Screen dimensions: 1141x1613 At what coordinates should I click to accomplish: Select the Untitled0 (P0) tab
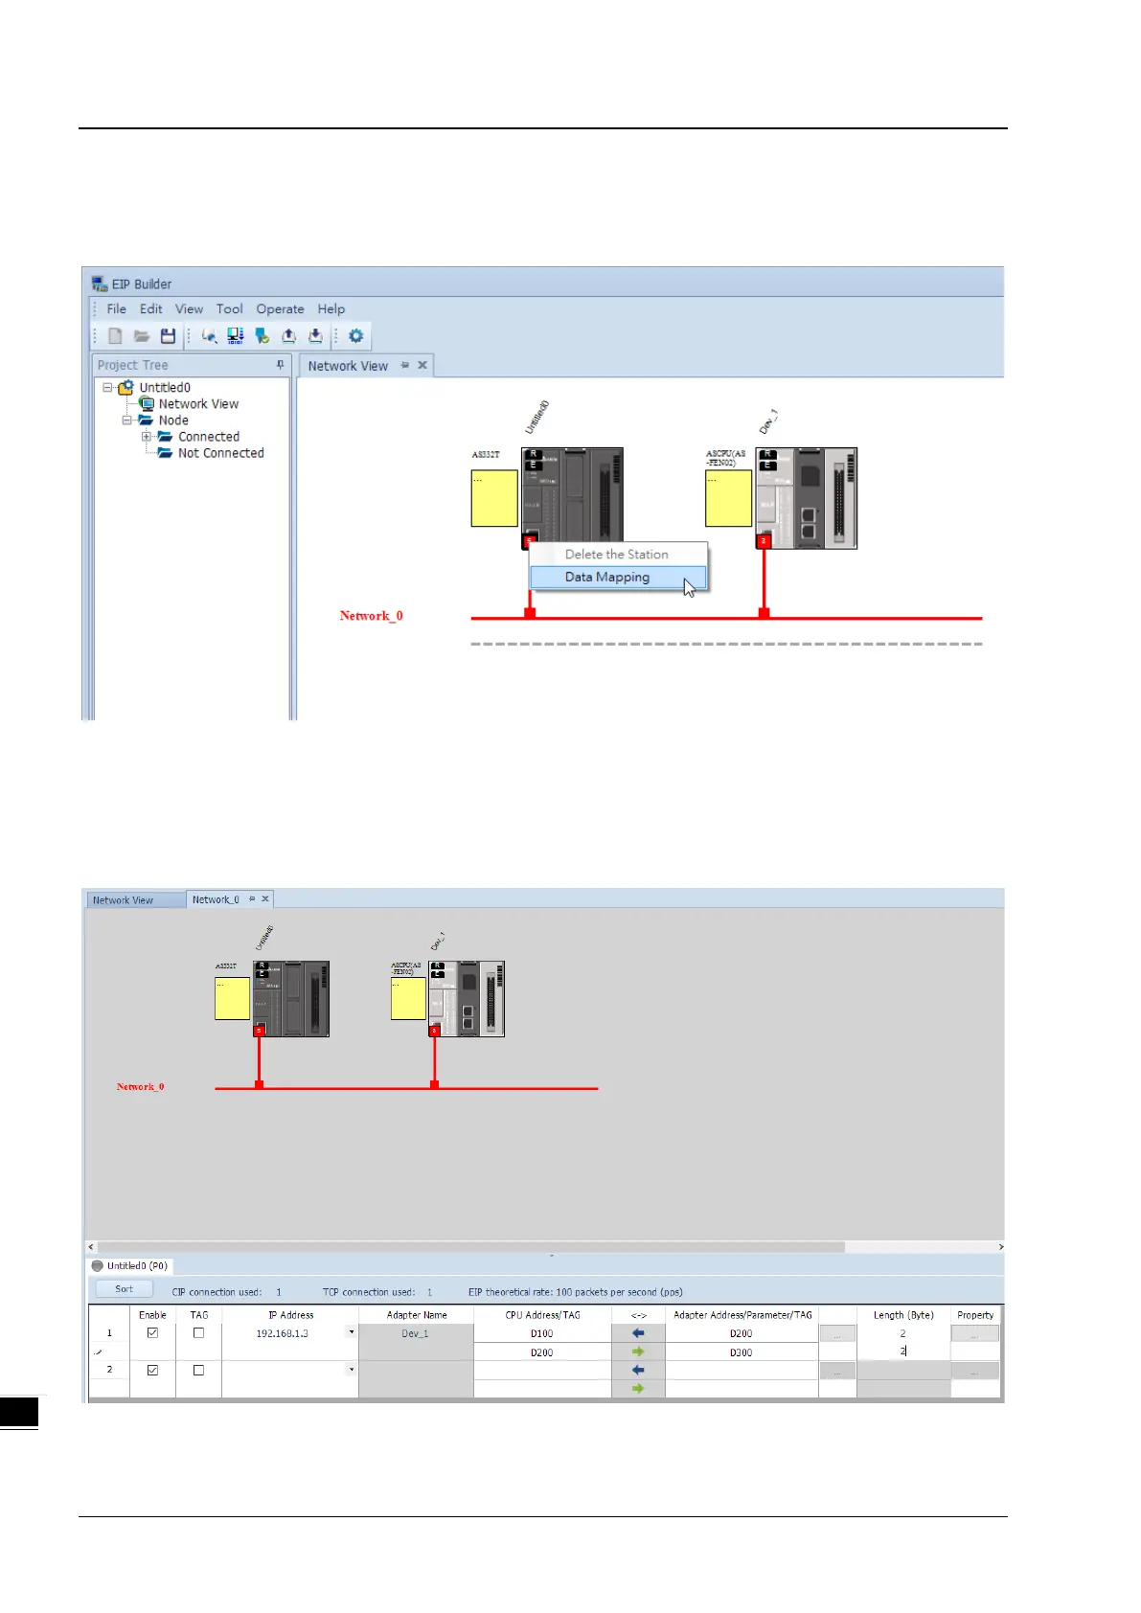[x=129, y=1266]
